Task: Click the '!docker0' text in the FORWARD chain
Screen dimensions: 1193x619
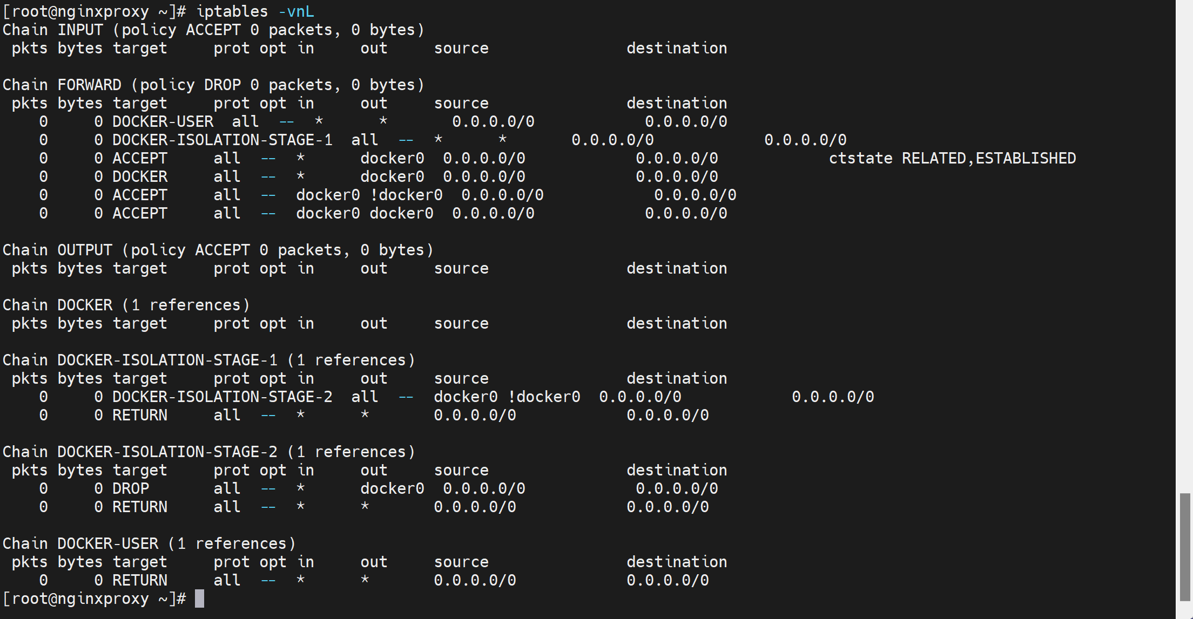Action: tap(406, 195)
